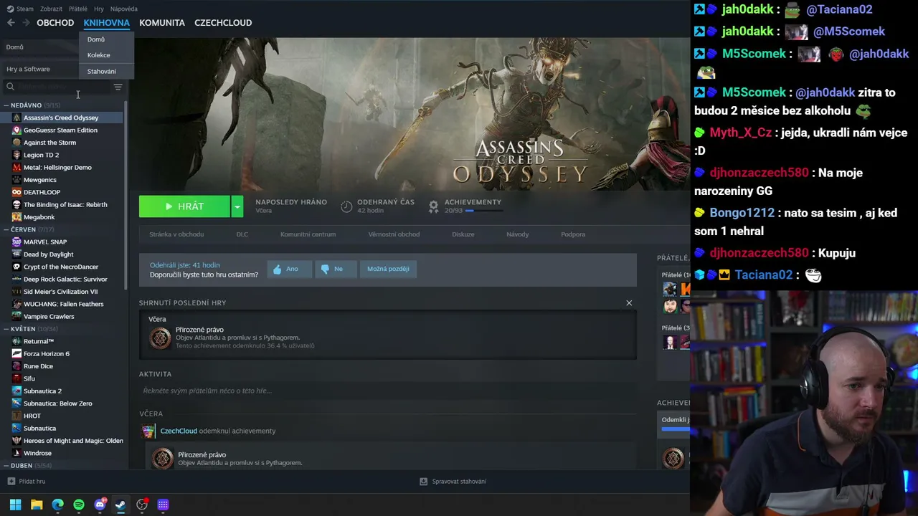Open the Nápověda menu
Image resolution: width=918 pixels, height=516 pixels.
point(124,9)
